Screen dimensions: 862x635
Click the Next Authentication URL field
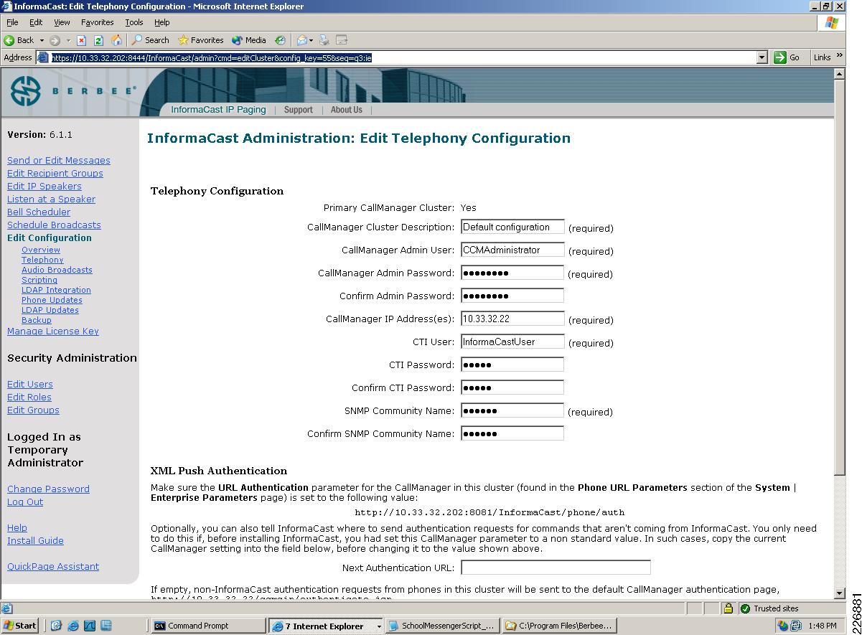tap(556, 568)
